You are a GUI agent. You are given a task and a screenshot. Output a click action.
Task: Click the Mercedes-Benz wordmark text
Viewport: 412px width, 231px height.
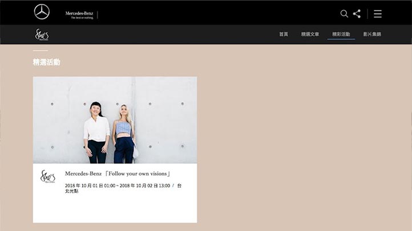pyautogui.click(x=79, y=13)
